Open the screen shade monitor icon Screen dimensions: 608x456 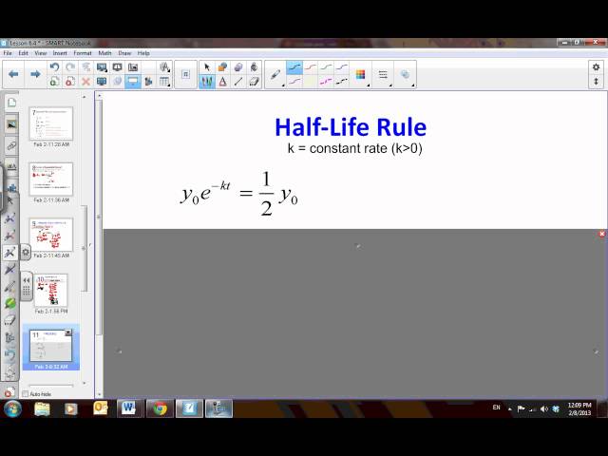point(102,67)
